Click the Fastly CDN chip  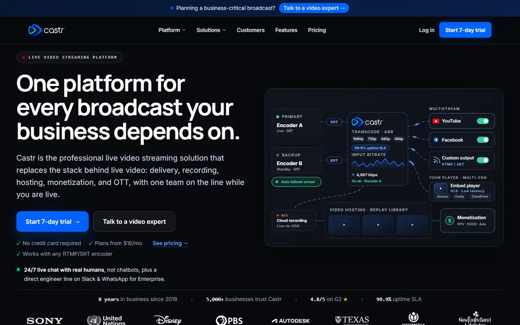point(459,197)
